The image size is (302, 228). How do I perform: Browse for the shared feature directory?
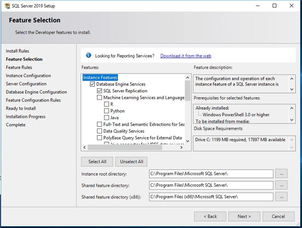(281, 185)
